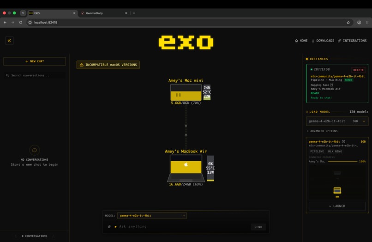The height and width of the screenshot is (242, 372).
Task: Expand Advanced Options
Action: pos(322,131)
